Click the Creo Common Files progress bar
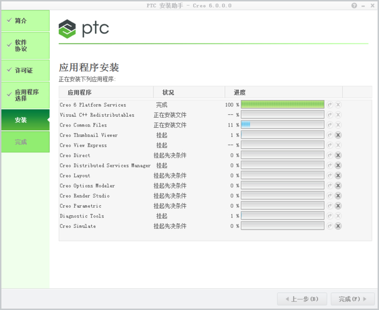This screenshot has height=310, width=379. 282,125
